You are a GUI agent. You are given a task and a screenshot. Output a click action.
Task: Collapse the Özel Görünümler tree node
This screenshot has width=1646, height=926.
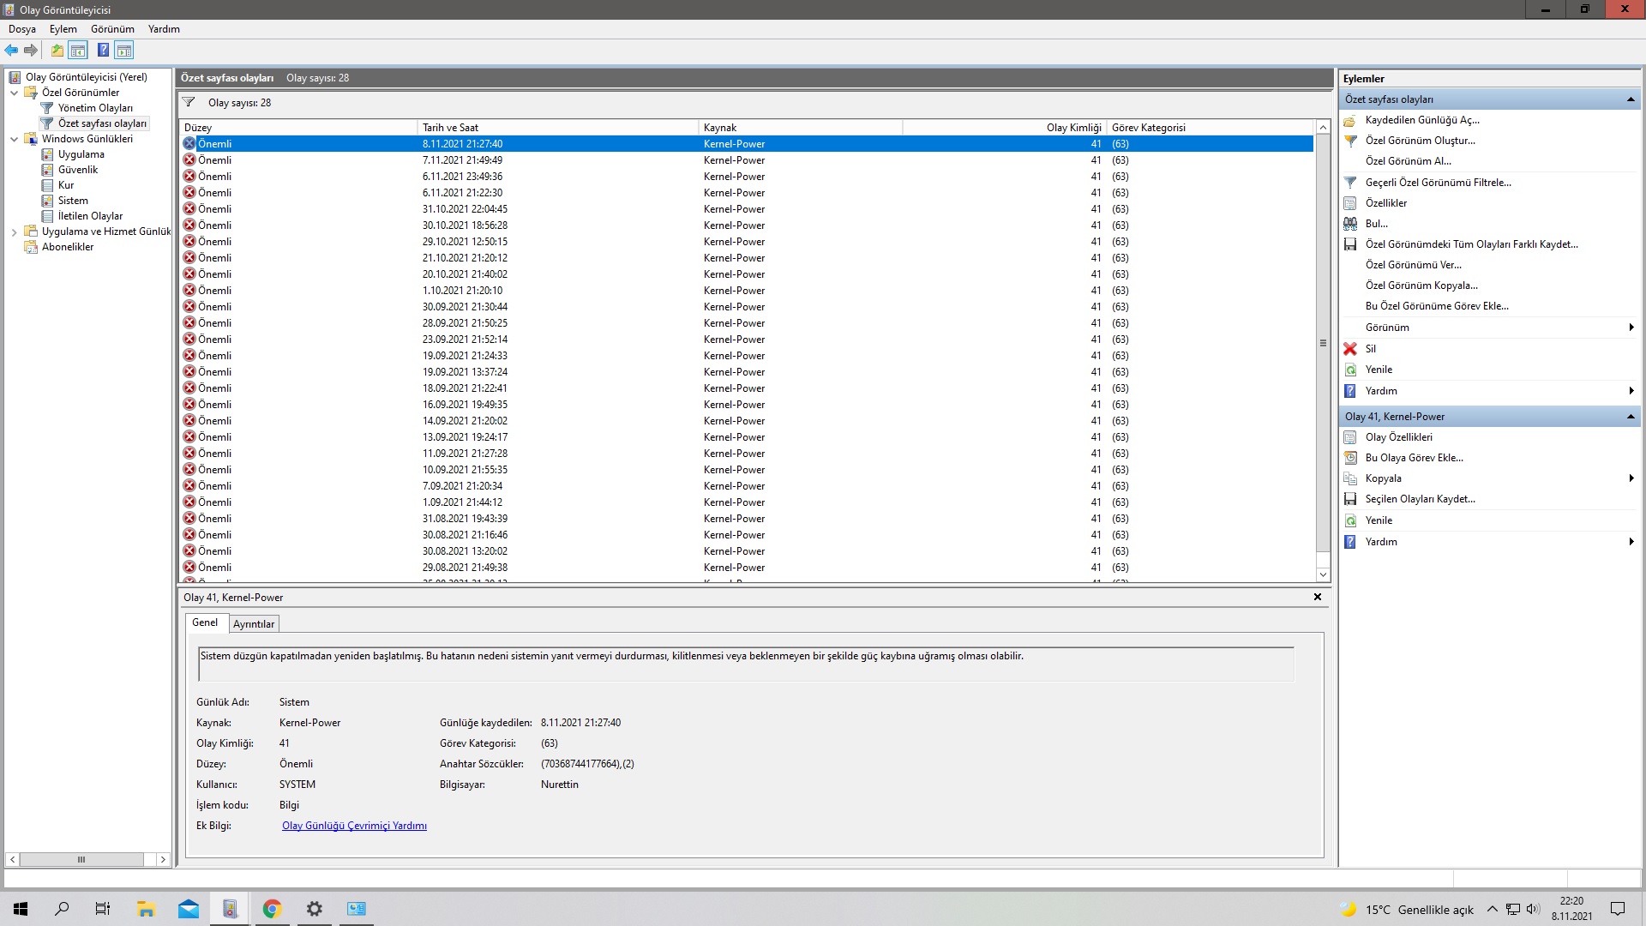tap(15, 93)
